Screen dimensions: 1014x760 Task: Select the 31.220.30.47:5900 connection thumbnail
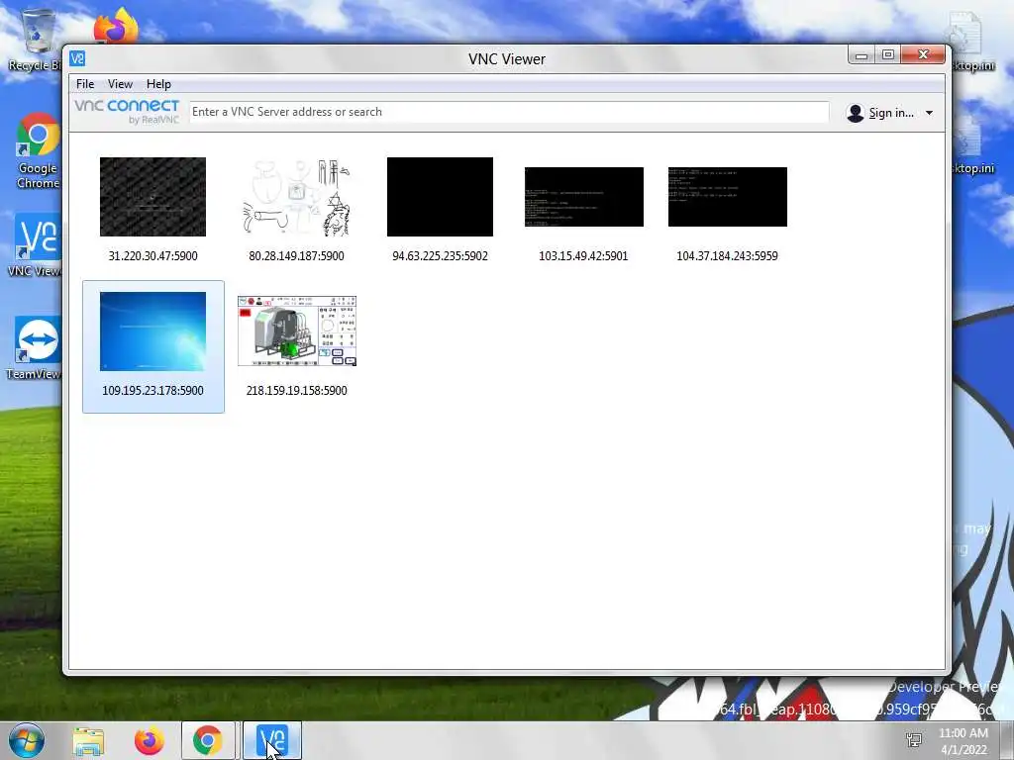point(152,197)
